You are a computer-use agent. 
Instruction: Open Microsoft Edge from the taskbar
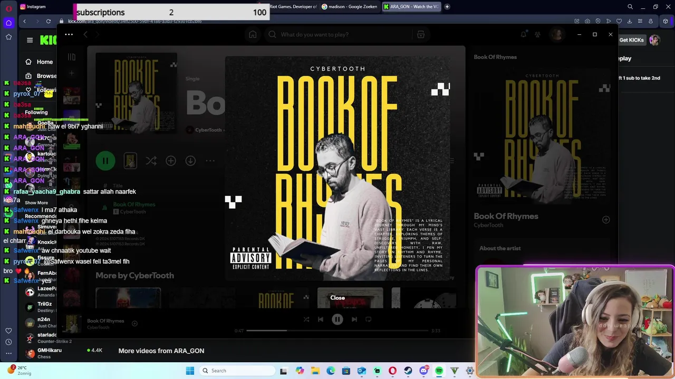[331, 371]
